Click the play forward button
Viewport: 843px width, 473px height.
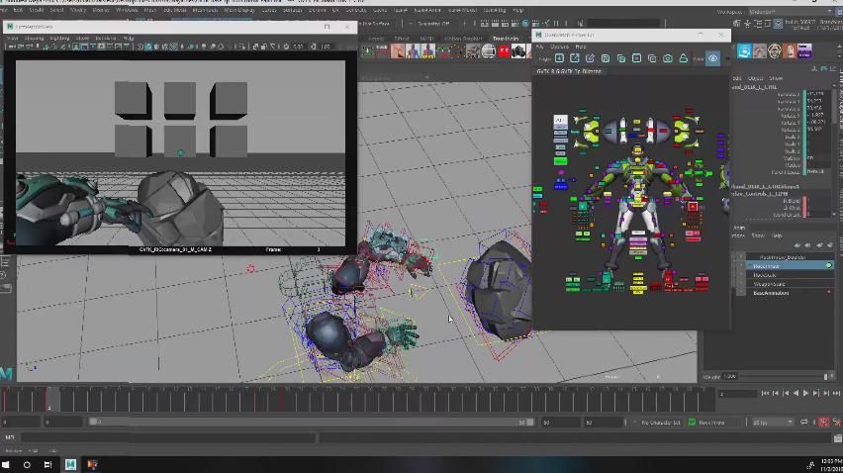805,394
